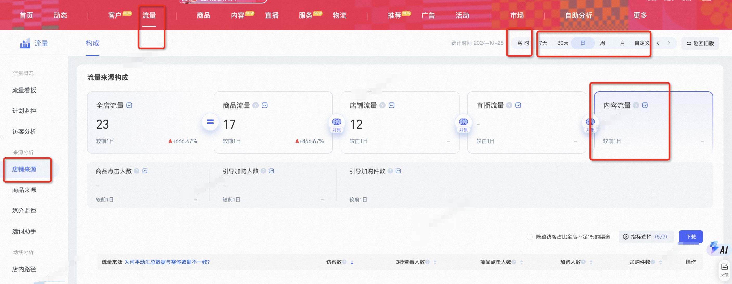
Task: Sort table by 加购人数
Action: click(591, 262)
